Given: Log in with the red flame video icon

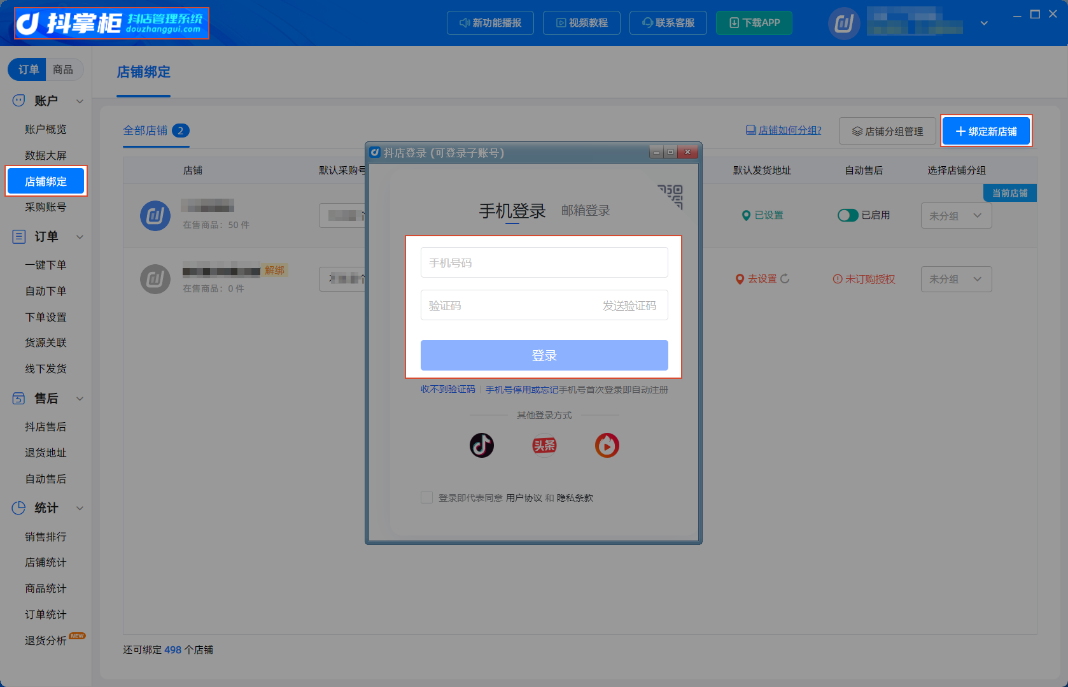Looking at the screenshot, I should pyautogui.click(x=607, y=445).
